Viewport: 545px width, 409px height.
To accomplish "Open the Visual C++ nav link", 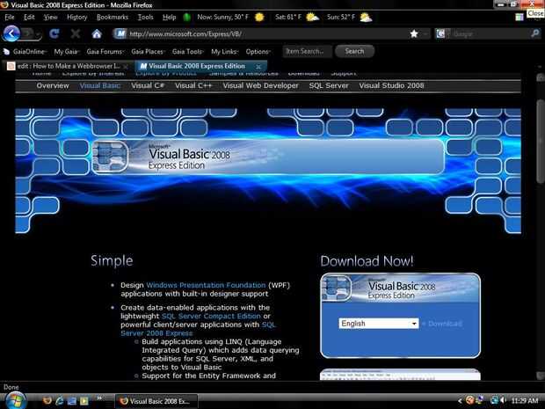I will point(193,86).
